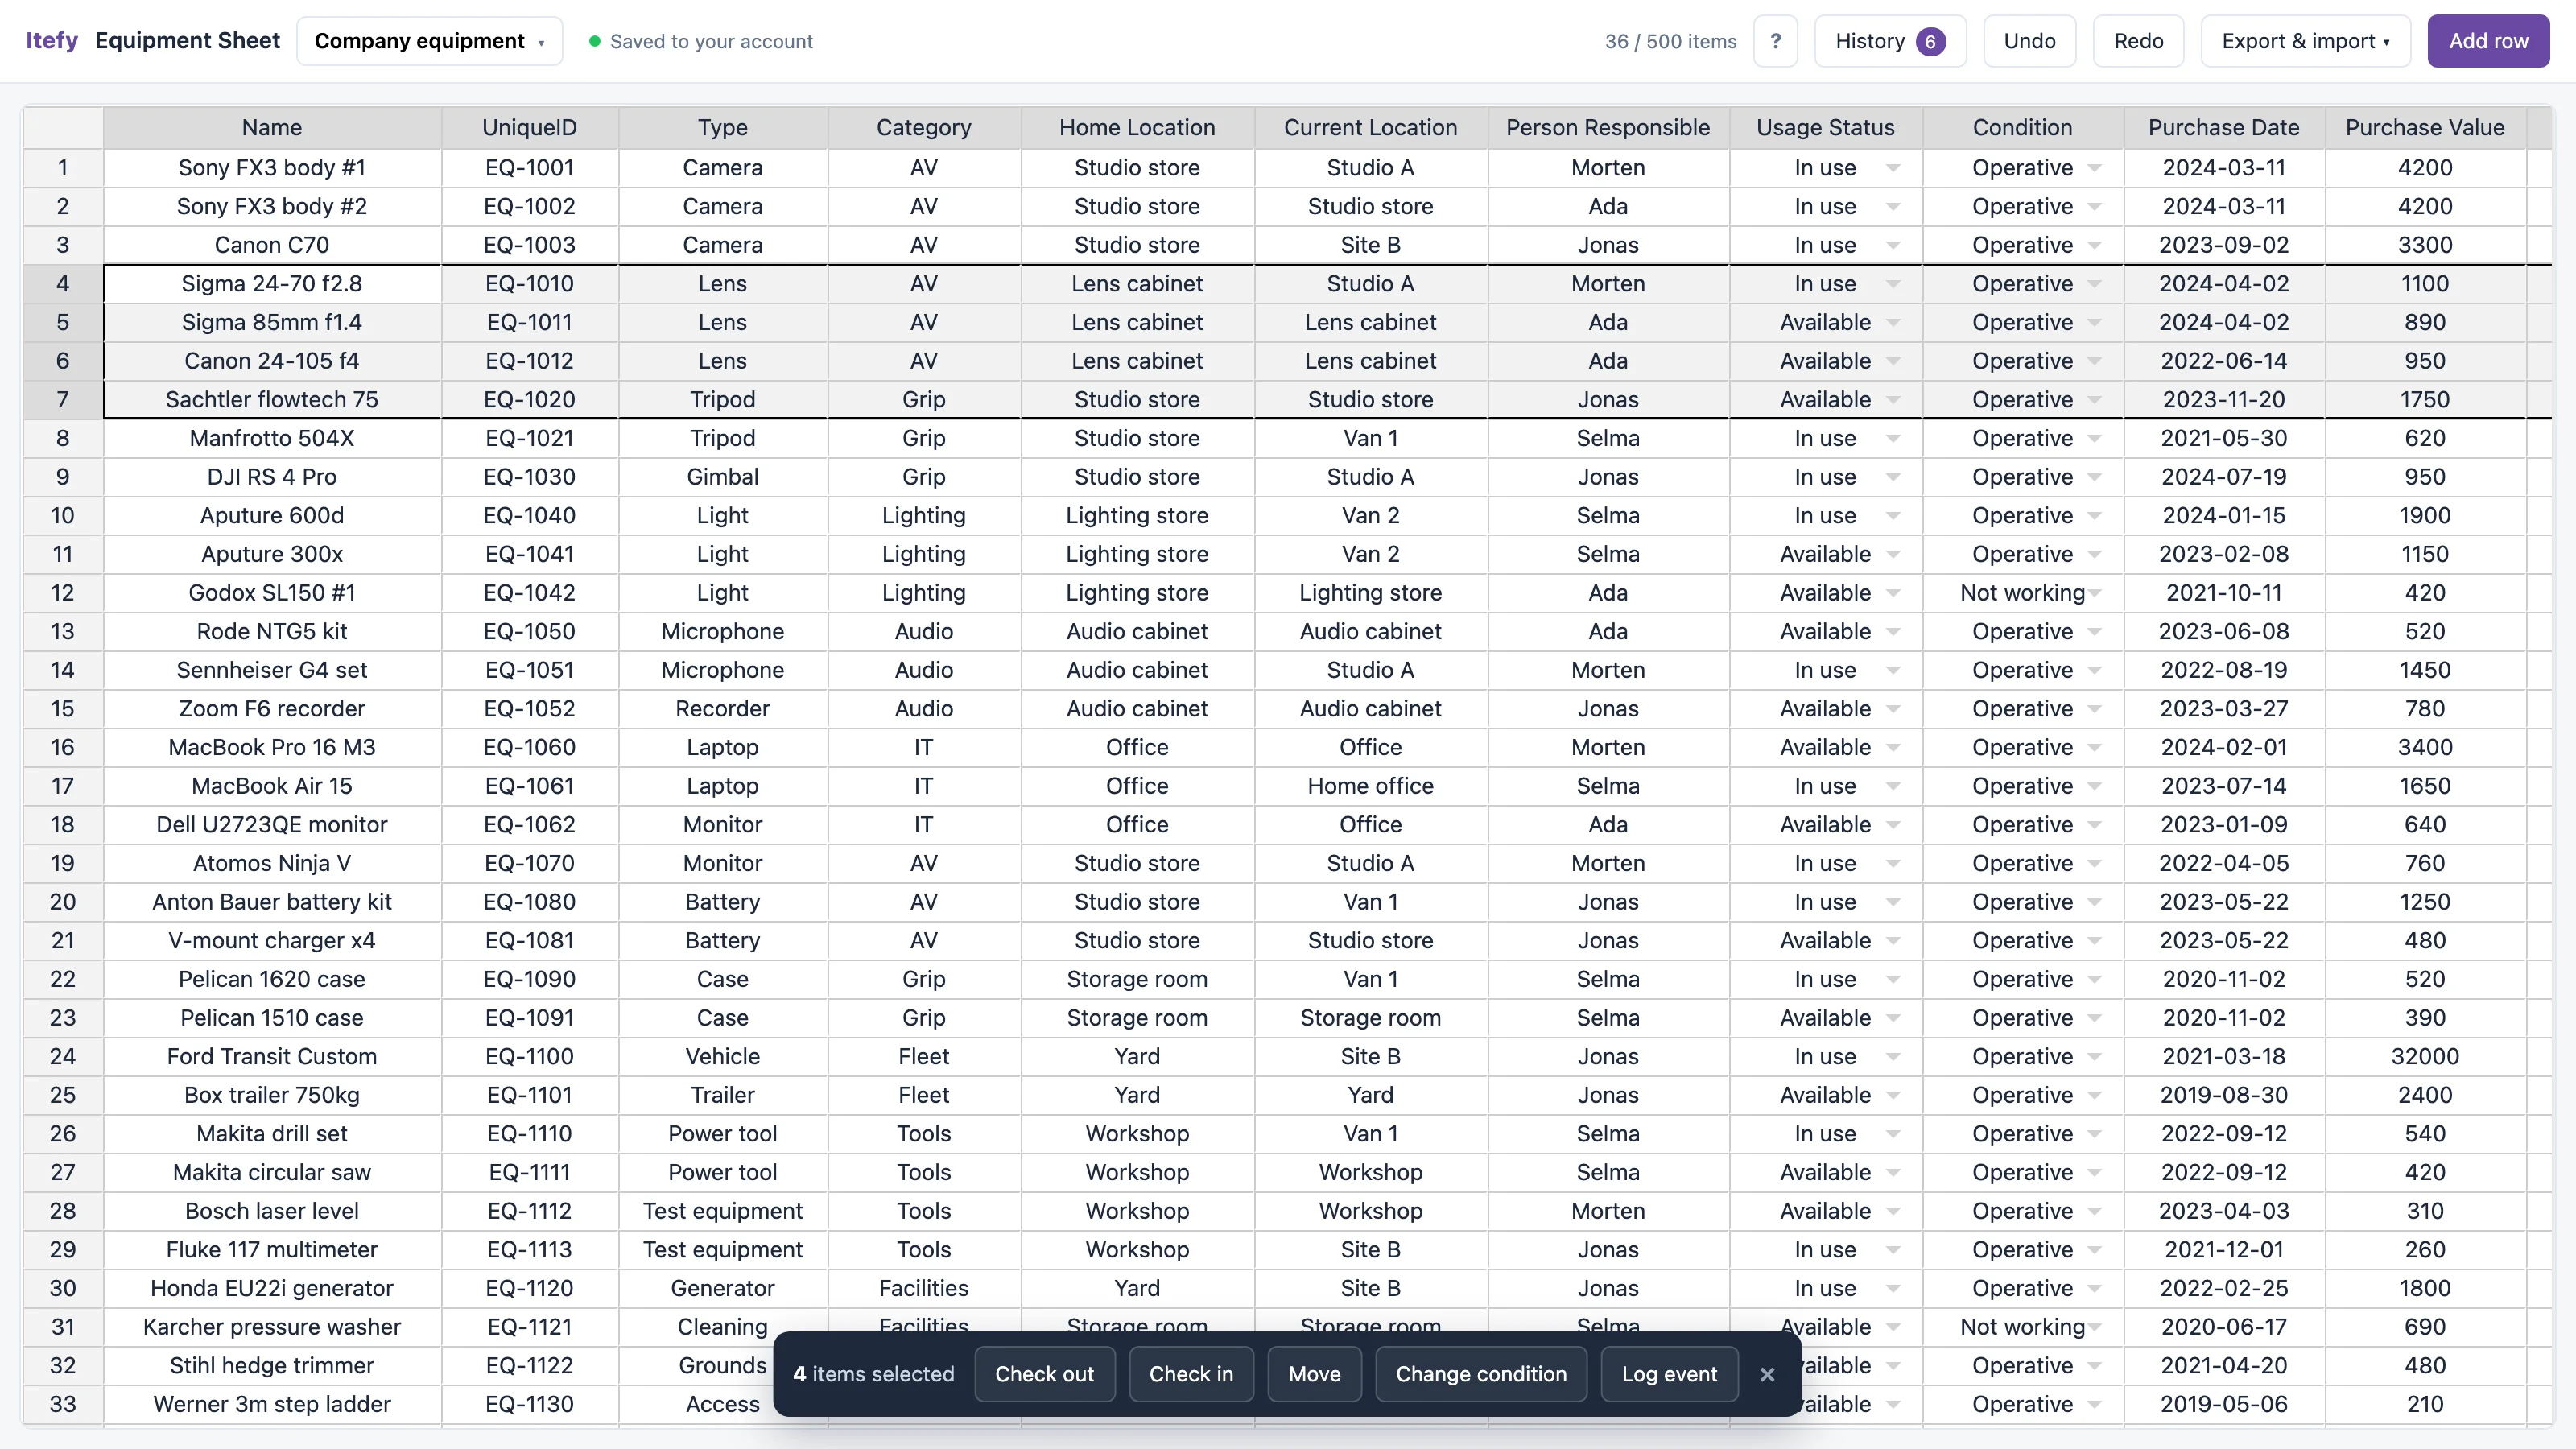Select the Person Responsible column header

point(1608,128)
